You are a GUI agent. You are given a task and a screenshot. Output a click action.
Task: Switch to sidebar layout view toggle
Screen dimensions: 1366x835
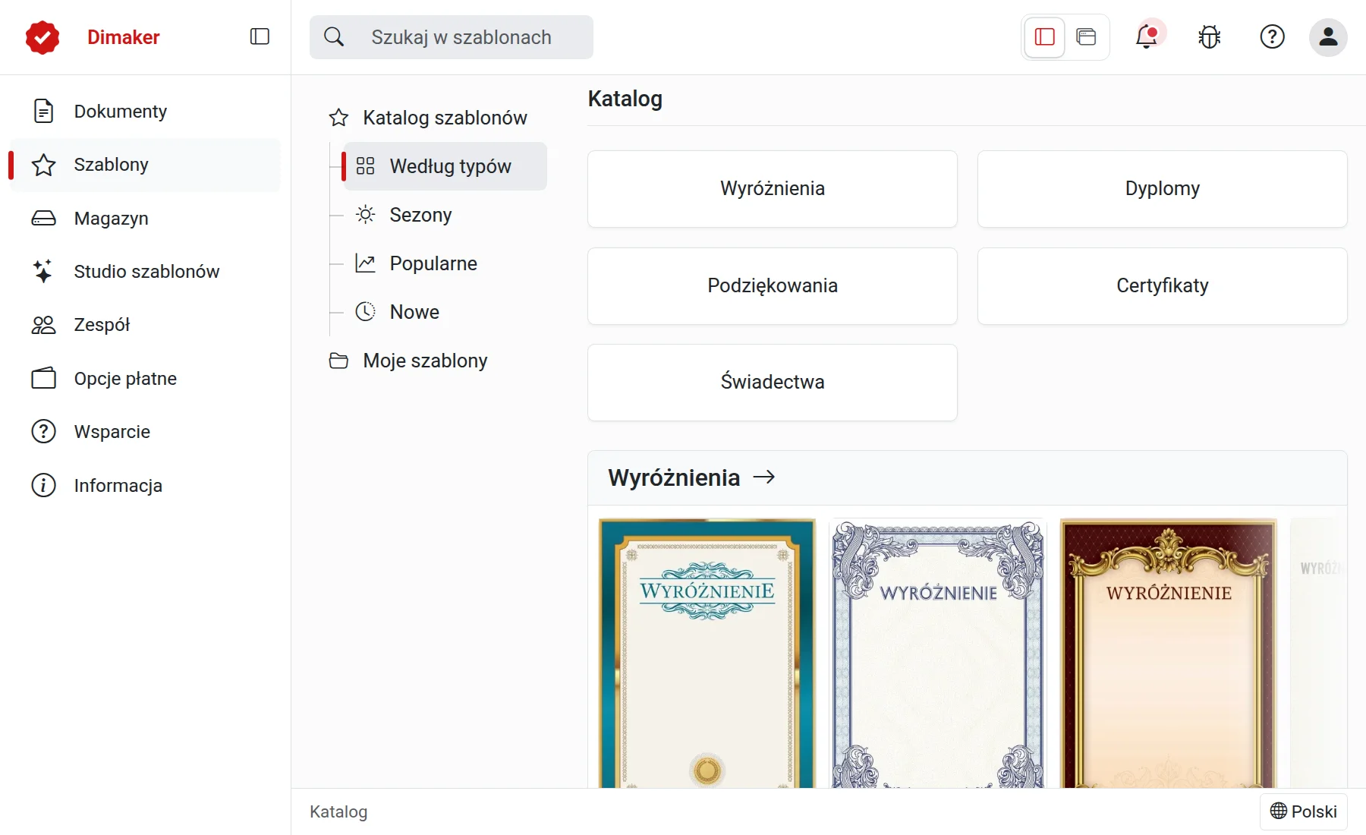[1045, 36]
